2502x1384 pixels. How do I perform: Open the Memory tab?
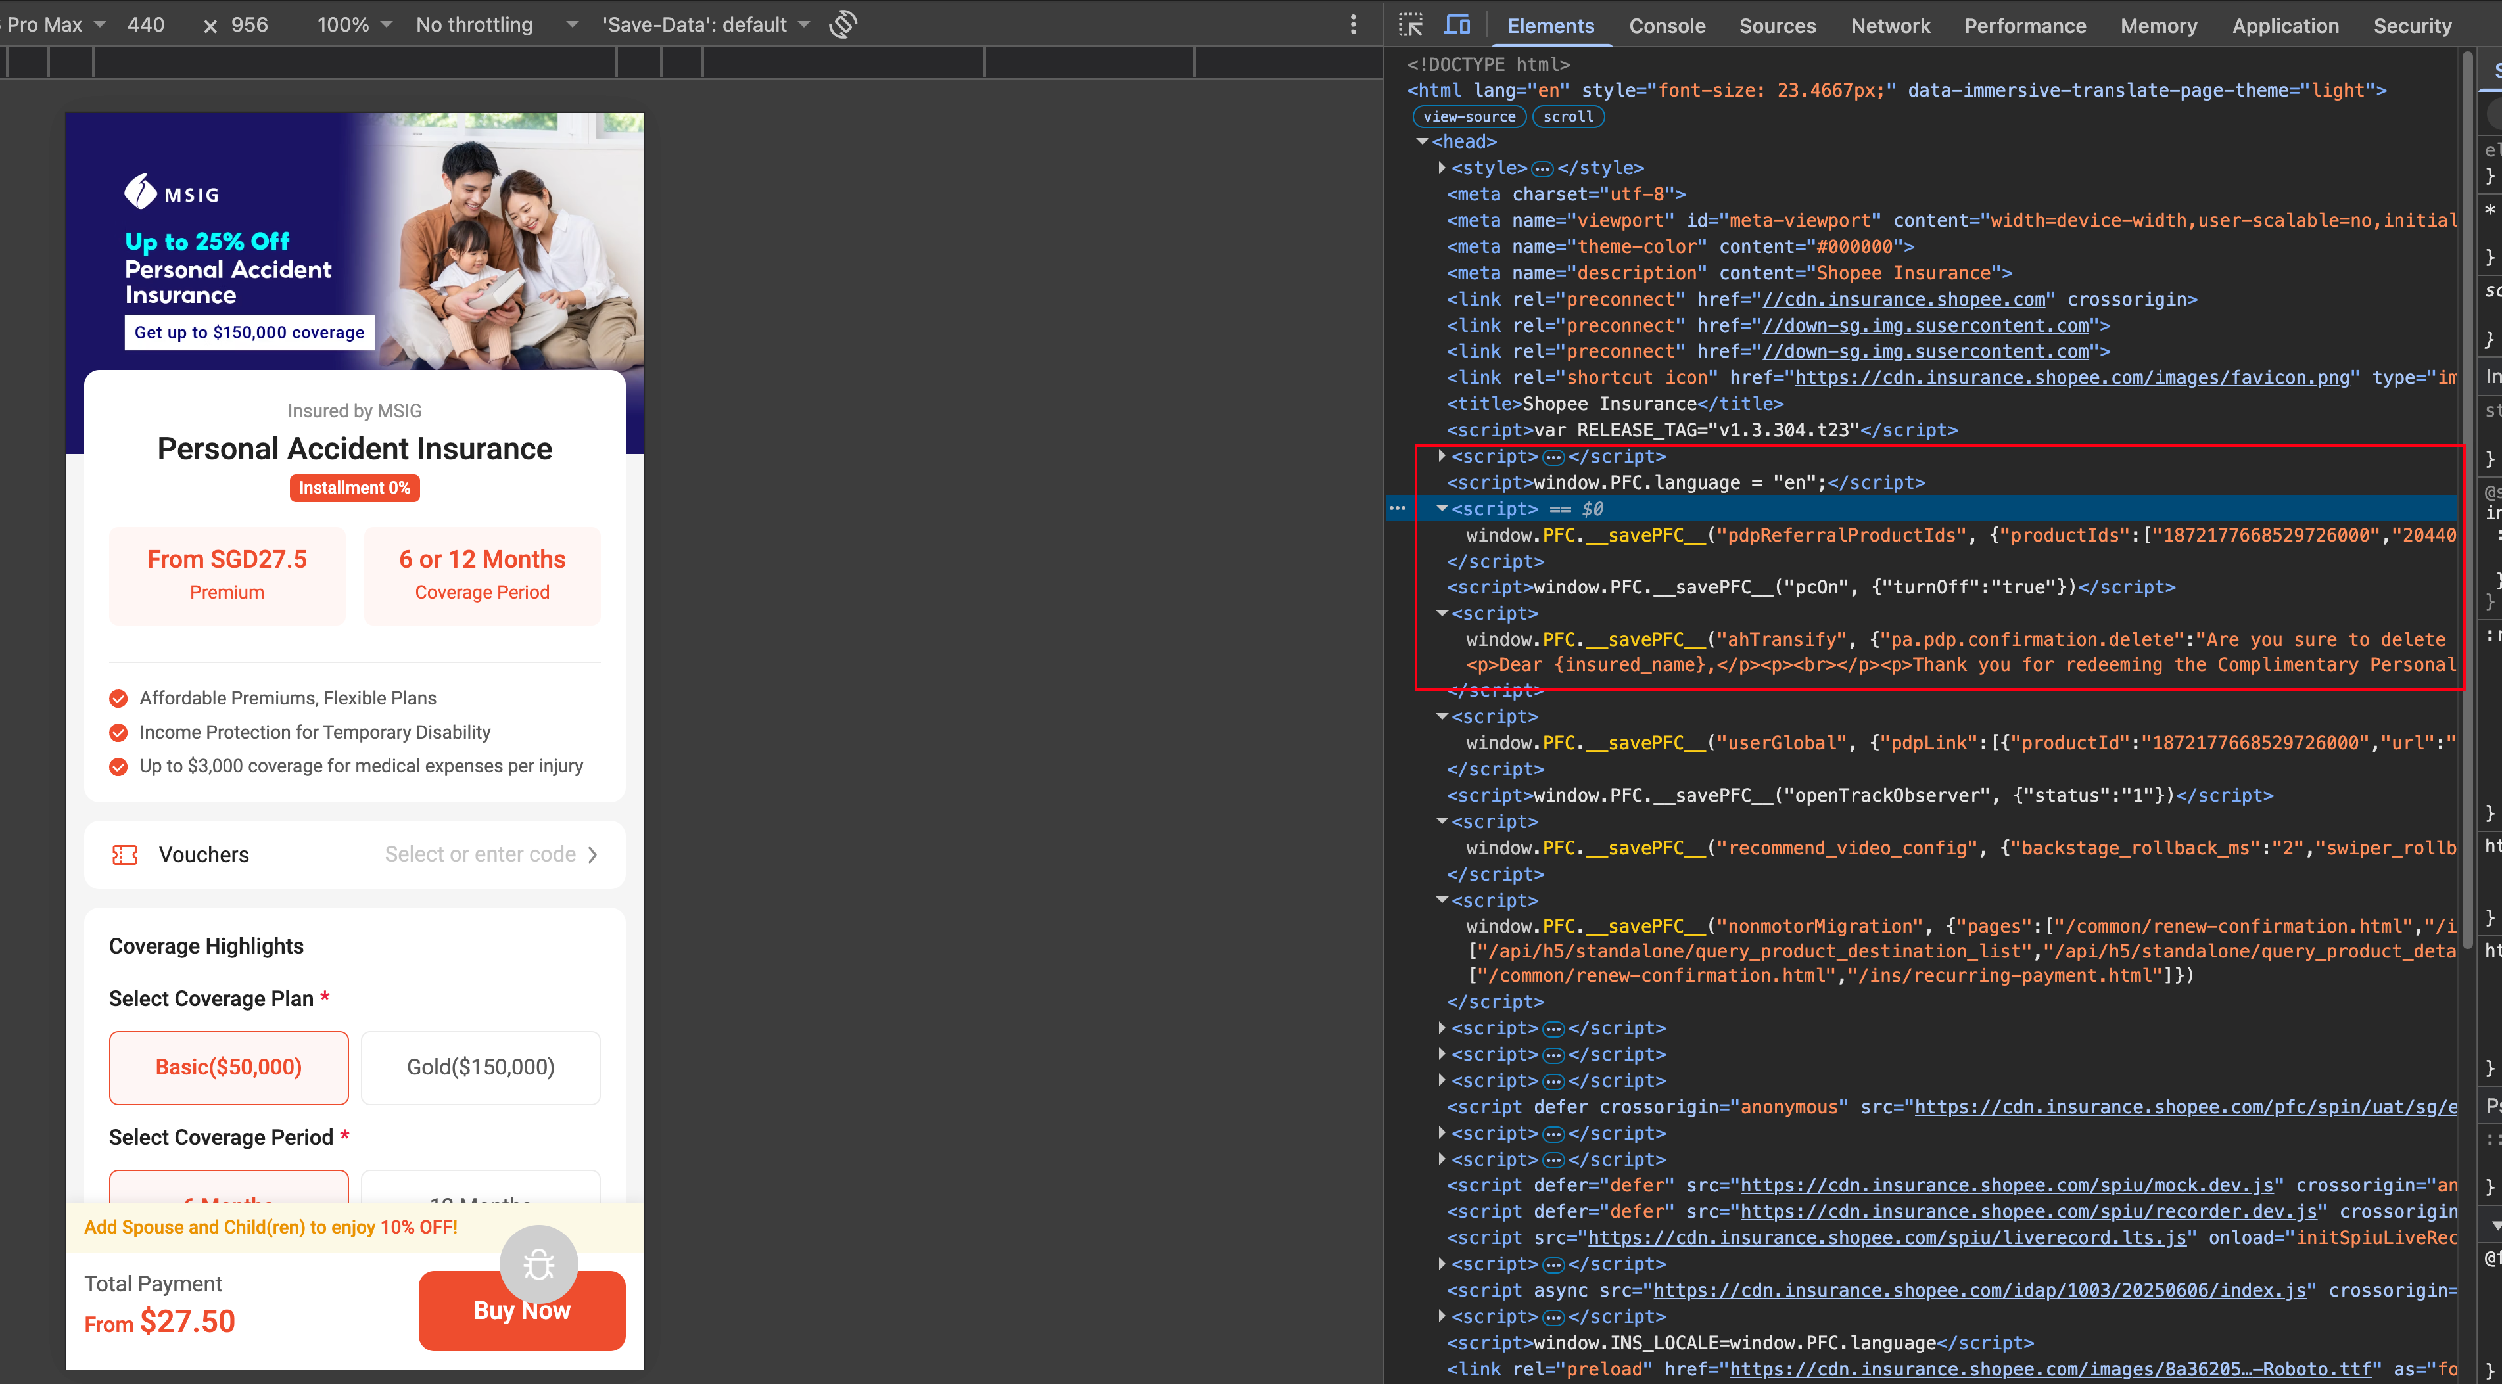[x=2158, y=26]
